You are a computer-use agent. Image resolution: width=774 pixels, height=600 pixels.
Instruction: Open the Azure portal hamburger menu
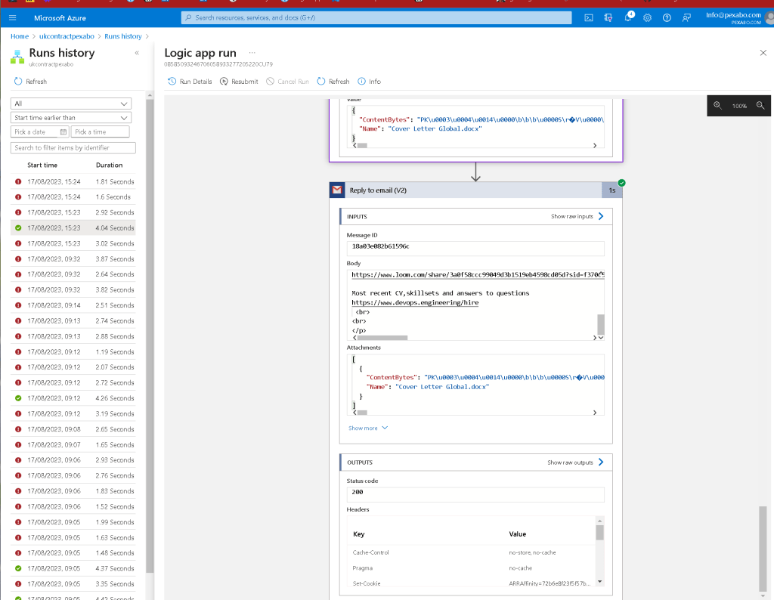[x=12, y=18]
